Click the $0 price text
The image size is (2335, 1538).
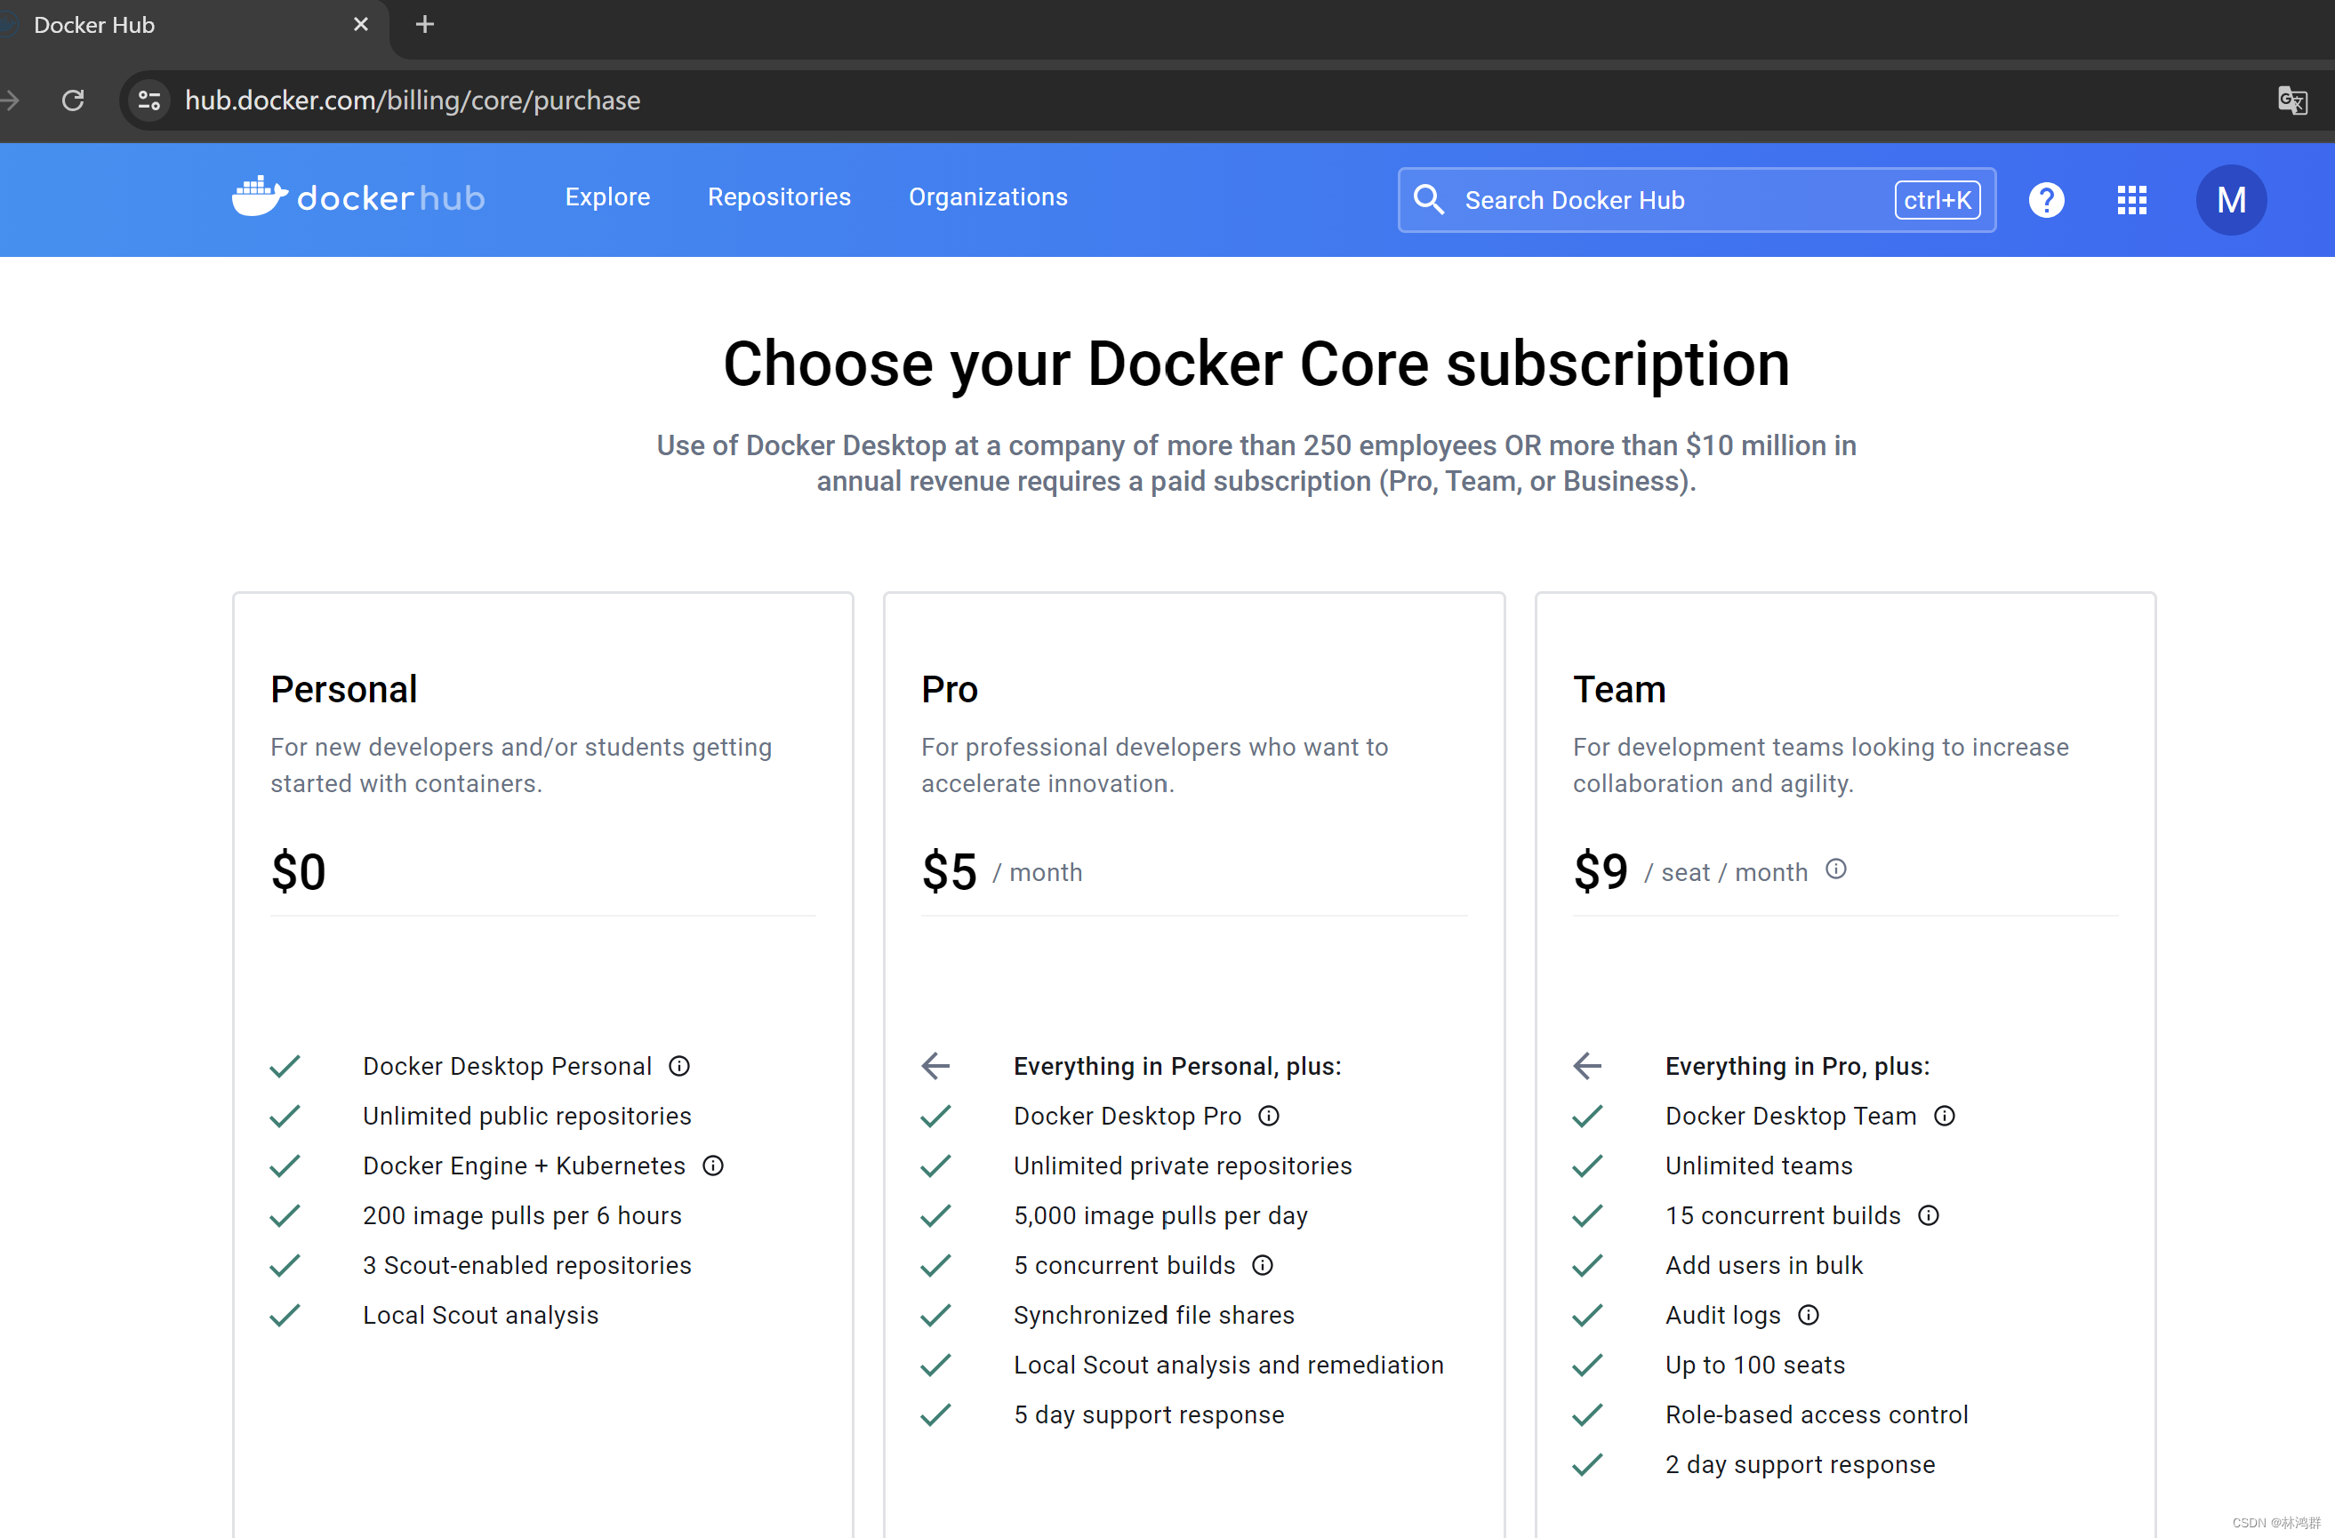click(298, 871)
